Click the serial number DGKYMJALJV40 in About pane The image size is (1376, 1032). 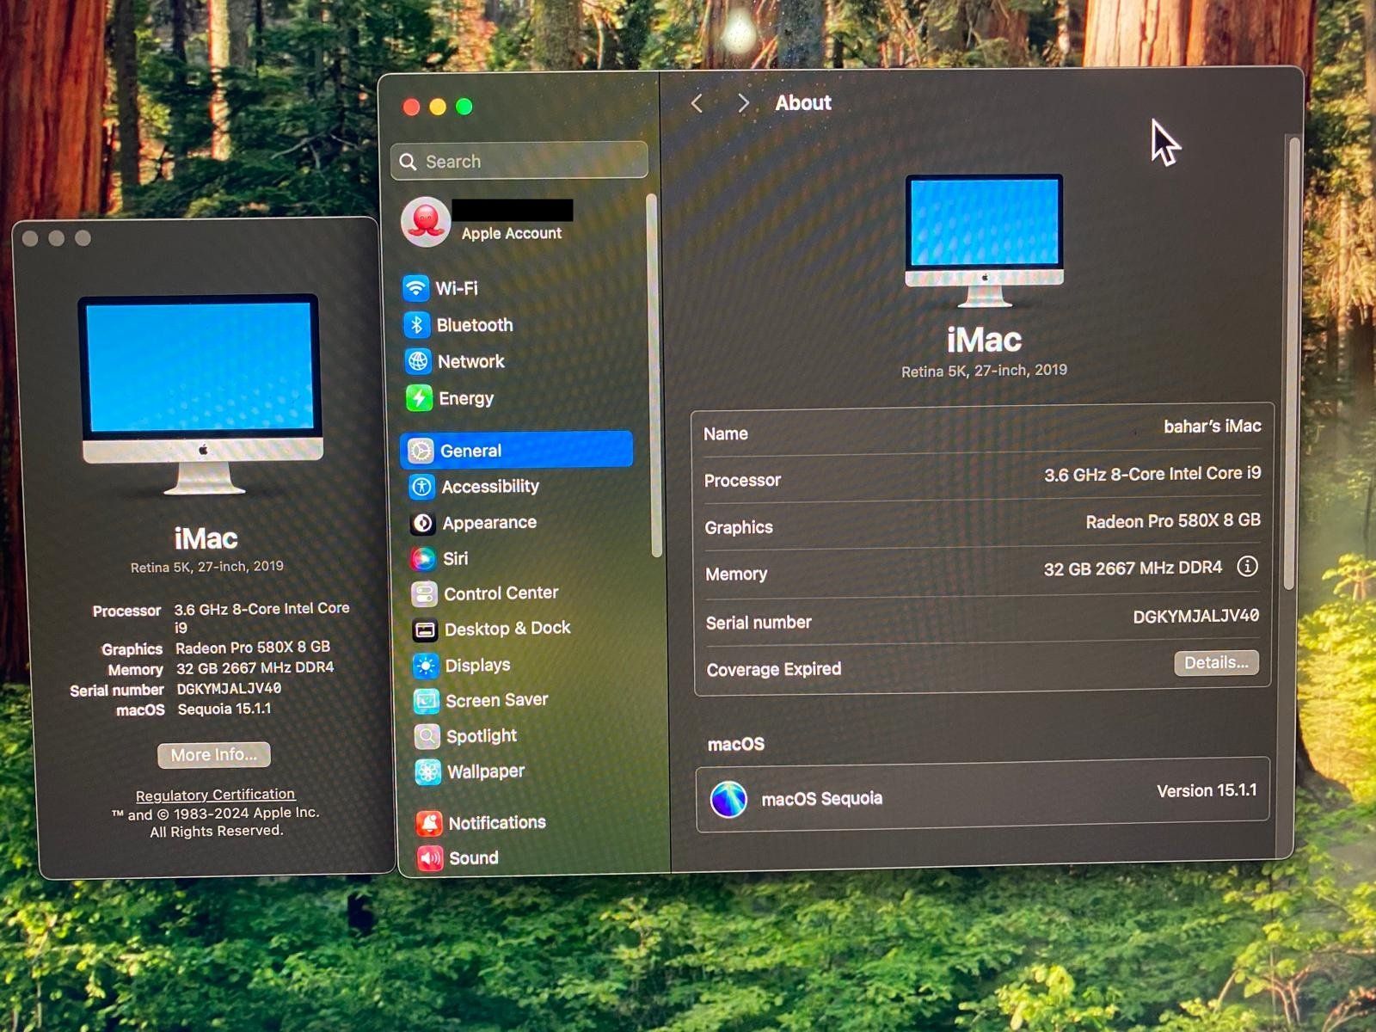tap(1195, 616)
